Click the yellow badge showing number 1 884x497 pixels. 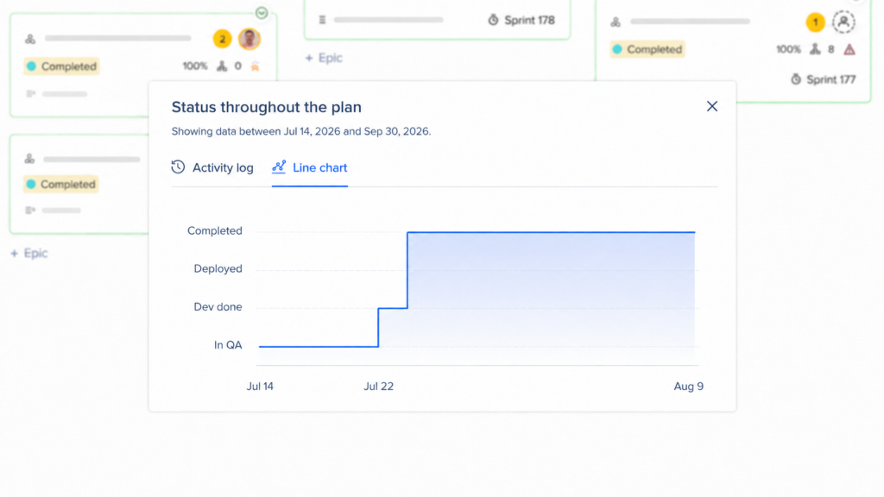[x=815, y=22]
